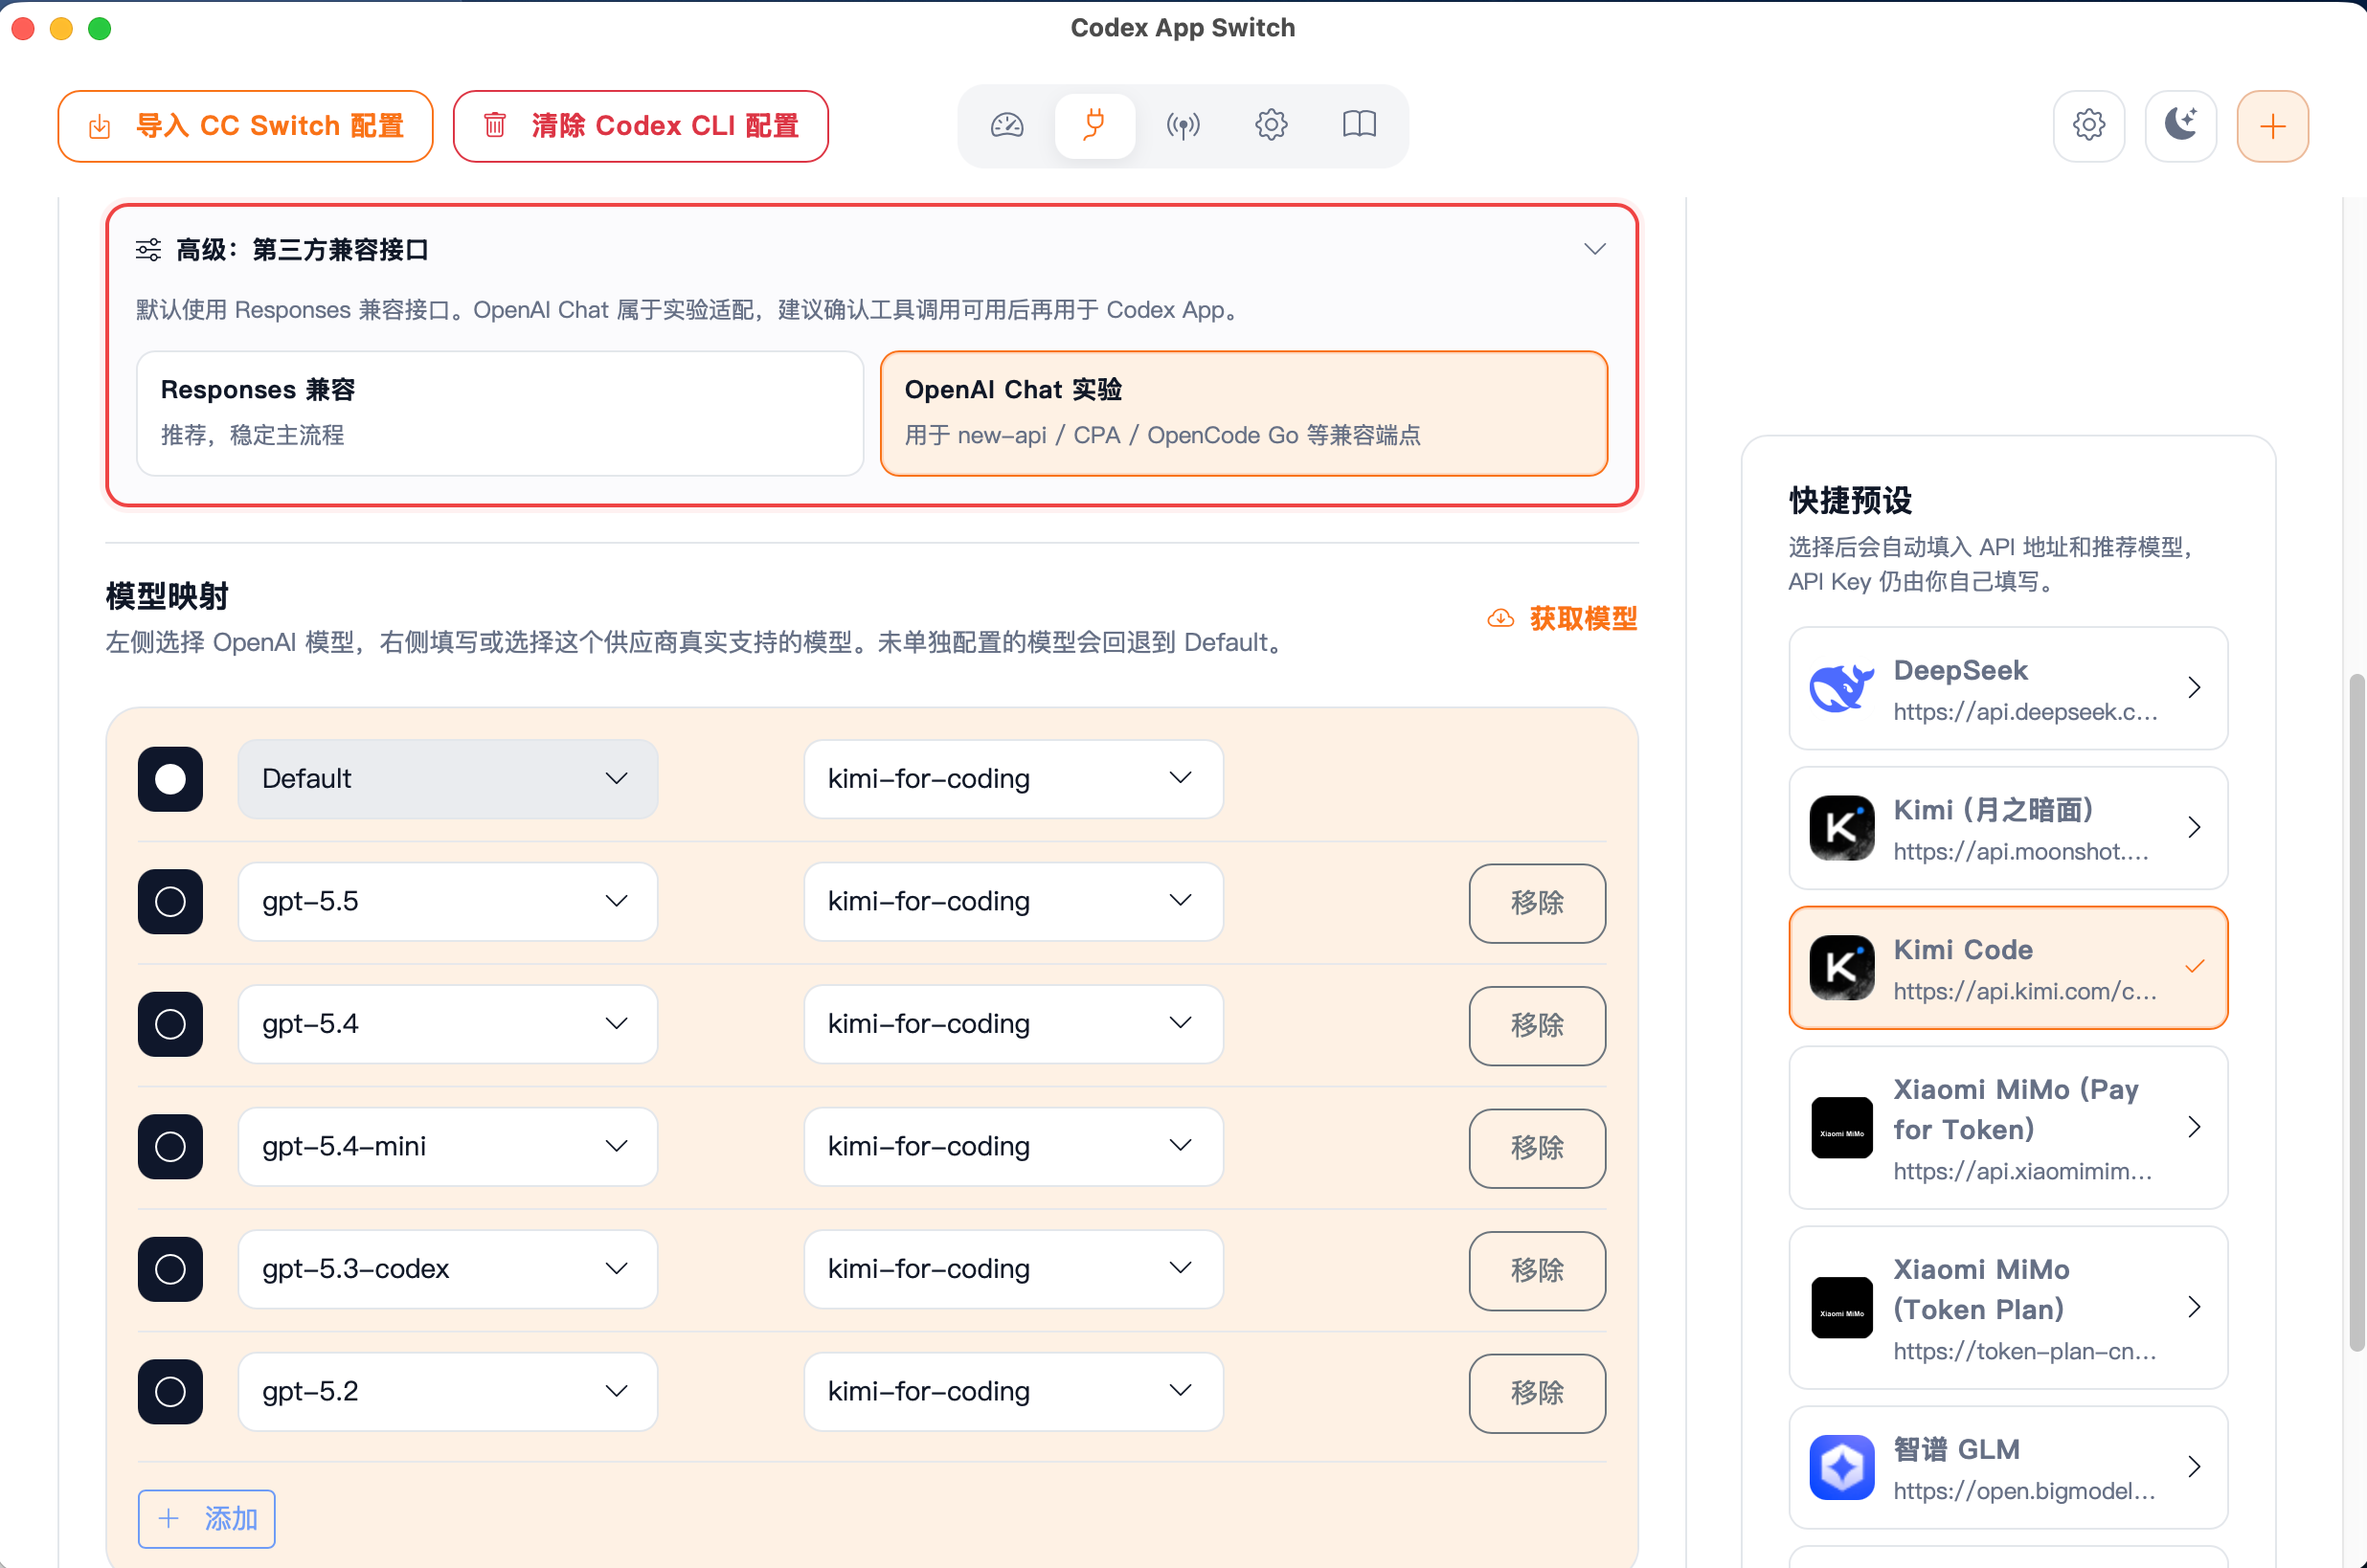Select the gpt-5.5 row radio button
The height and width of the screenshot is (1568, 2367).
click(x=170, y=902)
